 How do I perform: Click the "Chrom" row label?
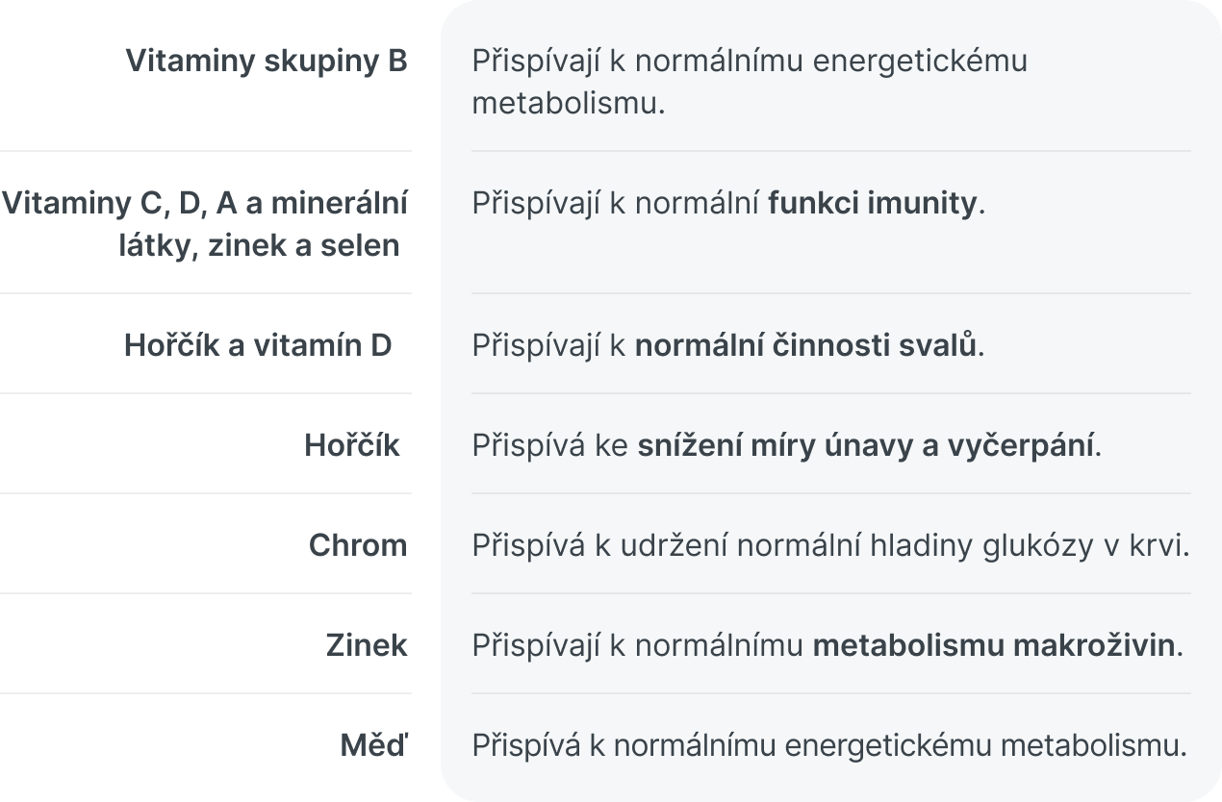point(358,545)
